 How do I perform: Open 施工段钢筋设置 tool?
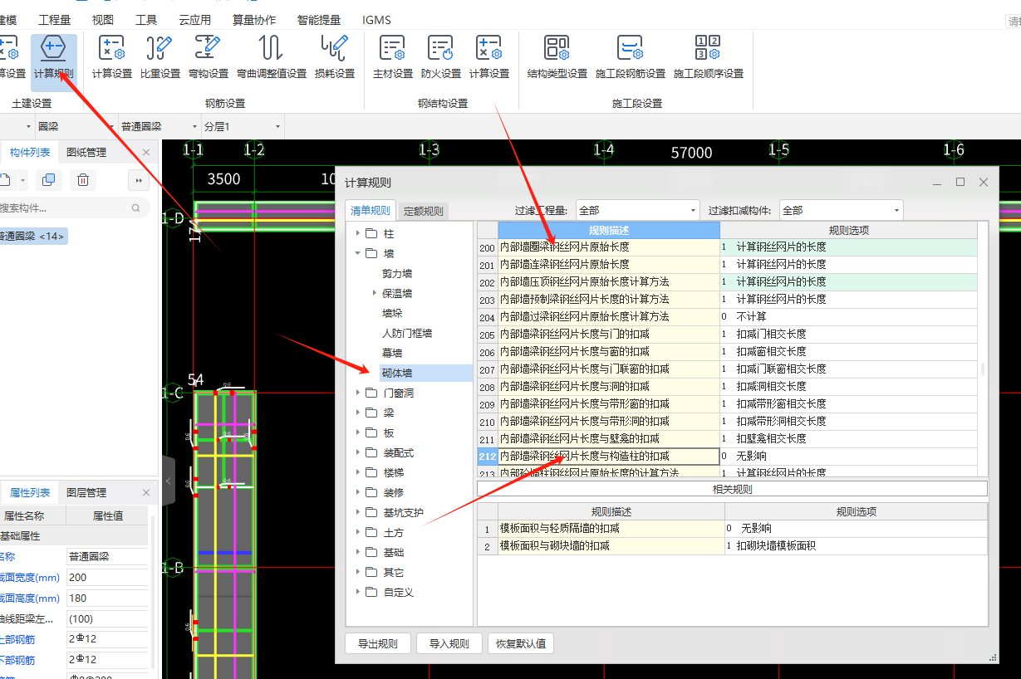tap(631, 58)
